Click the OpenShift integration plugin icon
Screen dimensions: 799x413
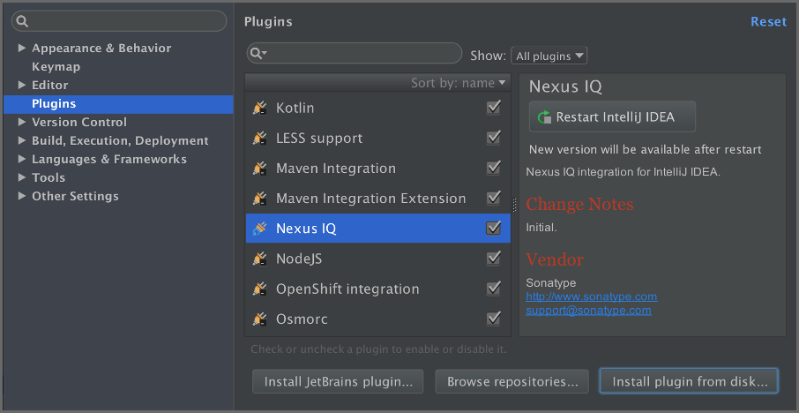click(x=260, y=289)
